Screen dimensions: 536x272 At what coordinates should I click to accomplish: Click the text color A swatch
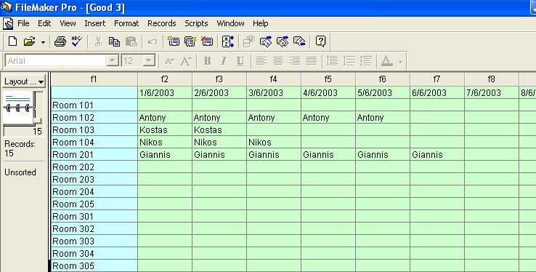coord(386,61)
